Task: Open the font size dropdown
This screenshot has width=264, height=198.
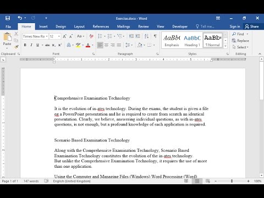Action: click(x=59, y=36)
